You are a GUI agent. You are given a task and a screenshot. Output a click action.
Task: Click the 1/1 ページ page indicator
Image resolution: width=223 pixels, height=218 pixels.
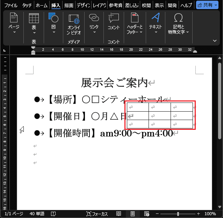(14, 213)
